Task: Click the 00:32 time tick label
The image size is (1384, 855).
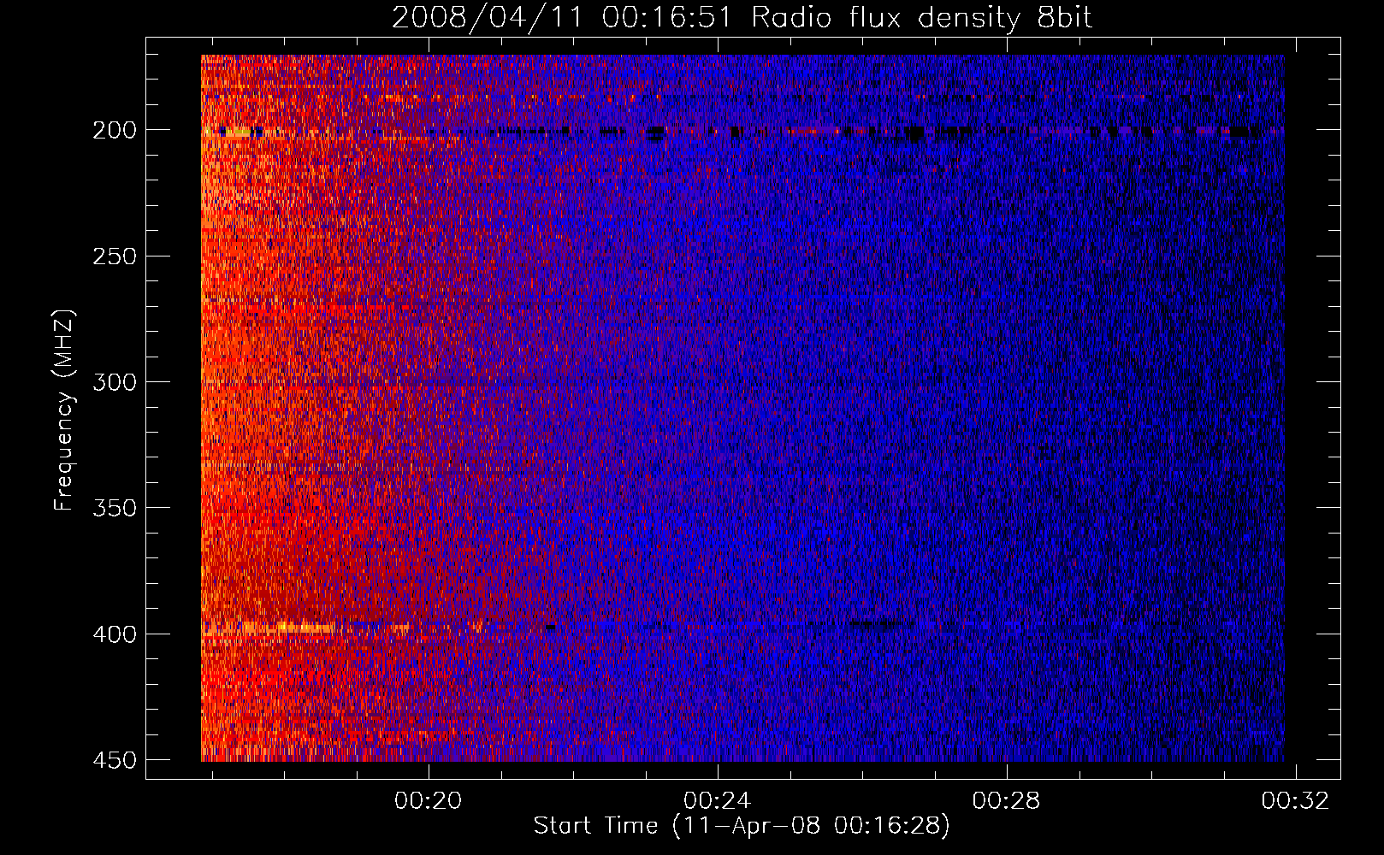Action: tap(1296, 800)
